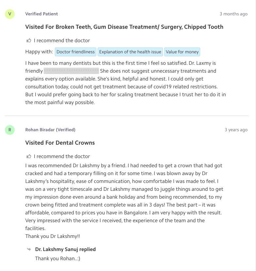Click the Verified Patient reviewer name
Image resolution: width=256 pixels, height=271 pixels.
[41, 14]
